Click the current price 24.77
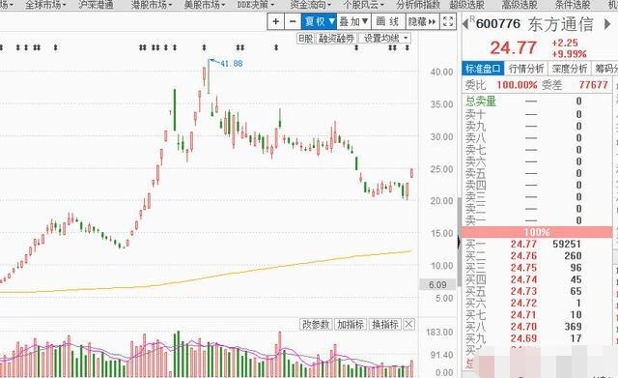Viewport: 618px width, 378px height. [513, 48]
